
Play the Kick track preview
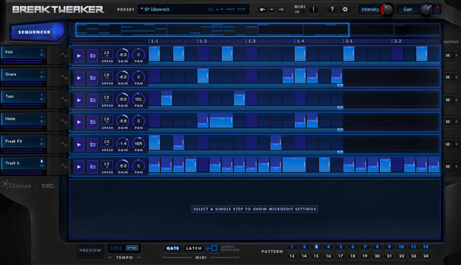[x=79, y=55]
